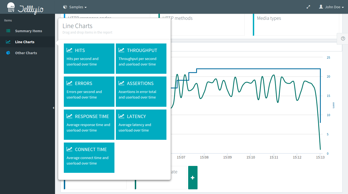The height and width of the screenshot is (194, 348).
Task: Expand the John Doe user menu
Action: 331,7
